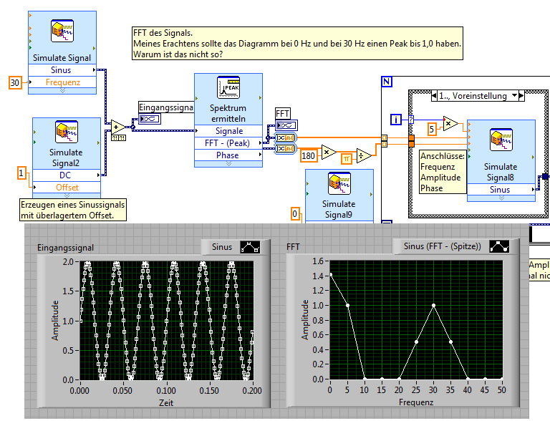
Task: Select previous case with left arrow
Action: click(434, 96)
